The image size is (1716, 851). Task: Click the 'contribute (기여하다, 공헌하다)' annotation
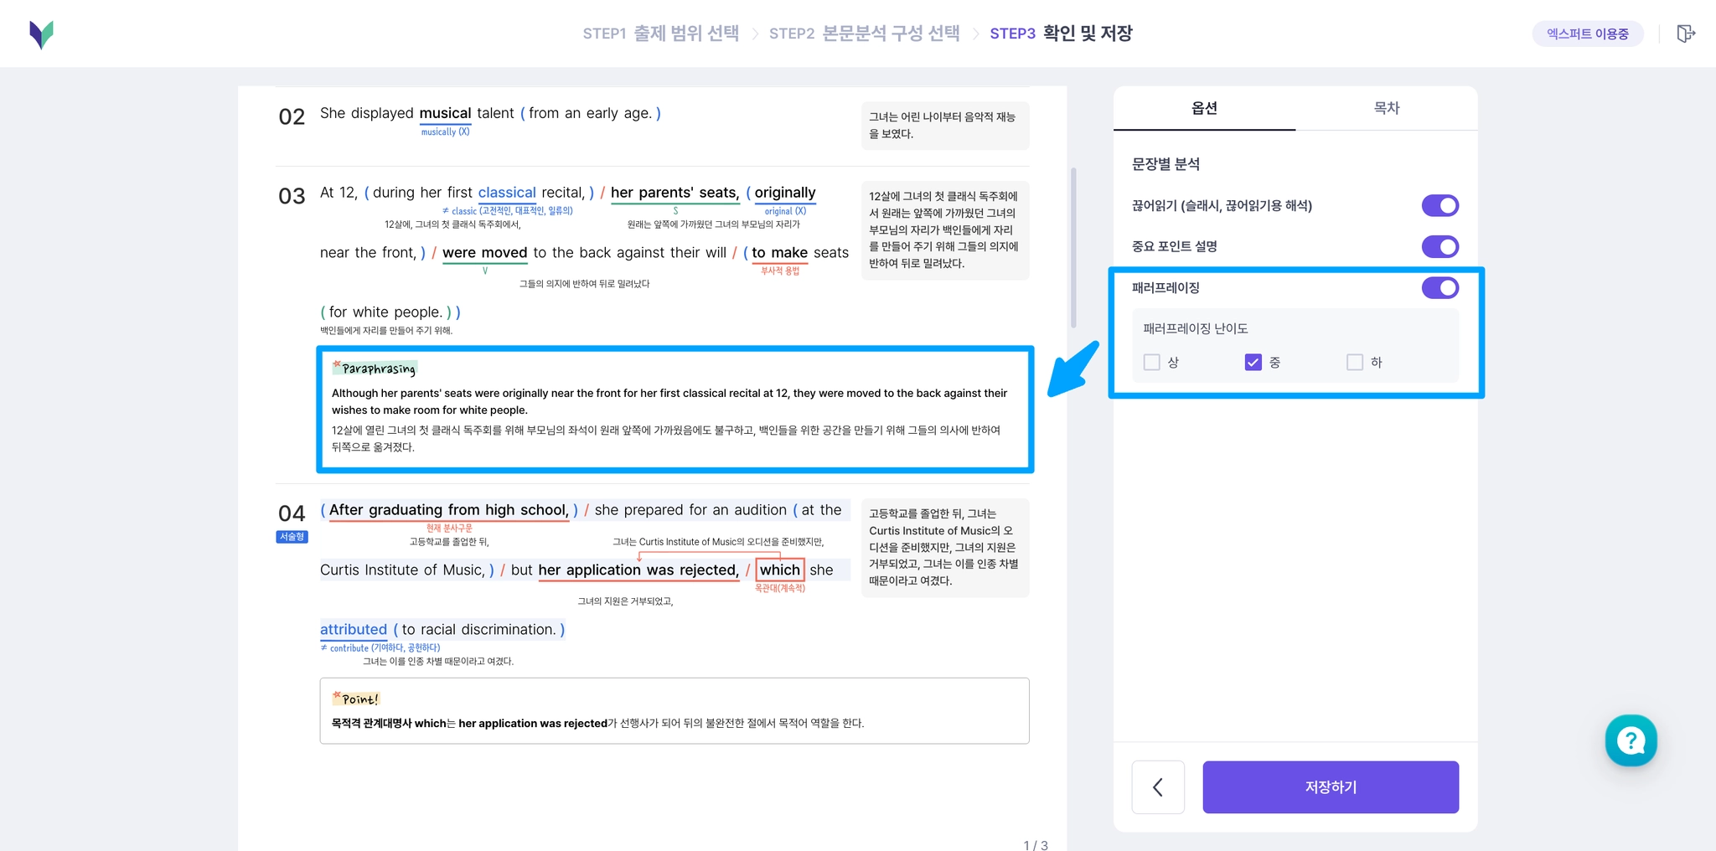(x=380, y=648)
